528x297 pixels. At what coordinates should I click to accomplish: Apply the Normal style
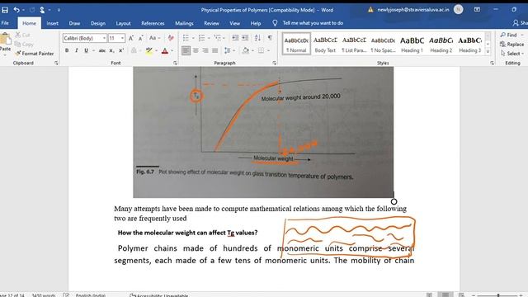(296, 44)
